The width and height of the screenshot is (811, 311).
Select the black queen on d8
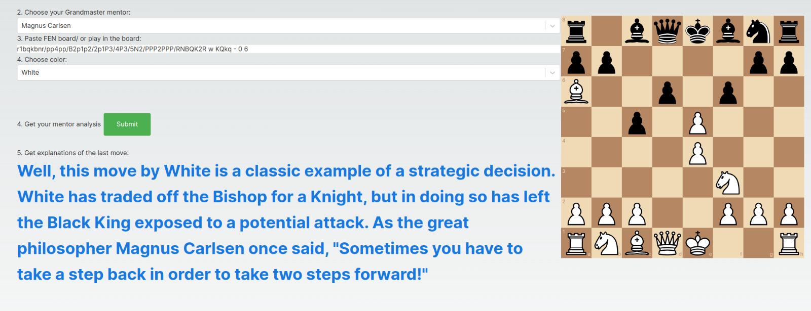[668, 31]
